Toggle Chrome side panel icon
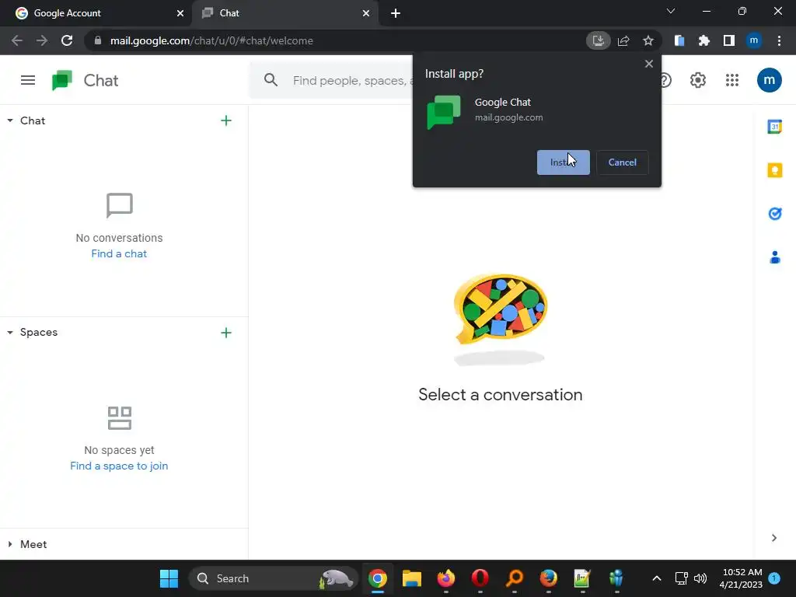 728,40
